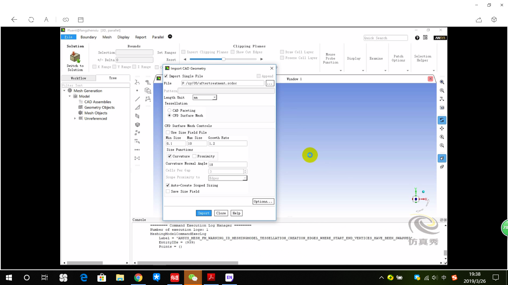Open the Selection Helper dropdown arrow
Viewport: 508px width, 285px height.
click(434, 71)
